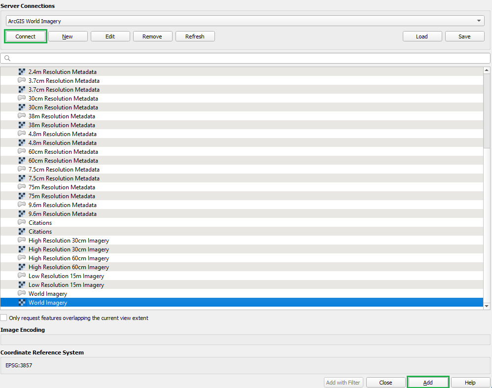The height and width of the screenshot is (388, 492).
Task: Focus the layer search input field
Action: [245, 58]
